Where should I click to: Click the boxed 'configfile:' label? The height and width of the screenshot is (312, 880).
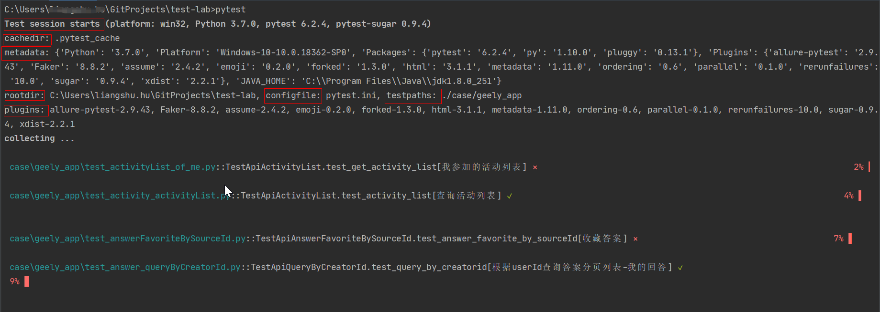click(x=293, y=95)
